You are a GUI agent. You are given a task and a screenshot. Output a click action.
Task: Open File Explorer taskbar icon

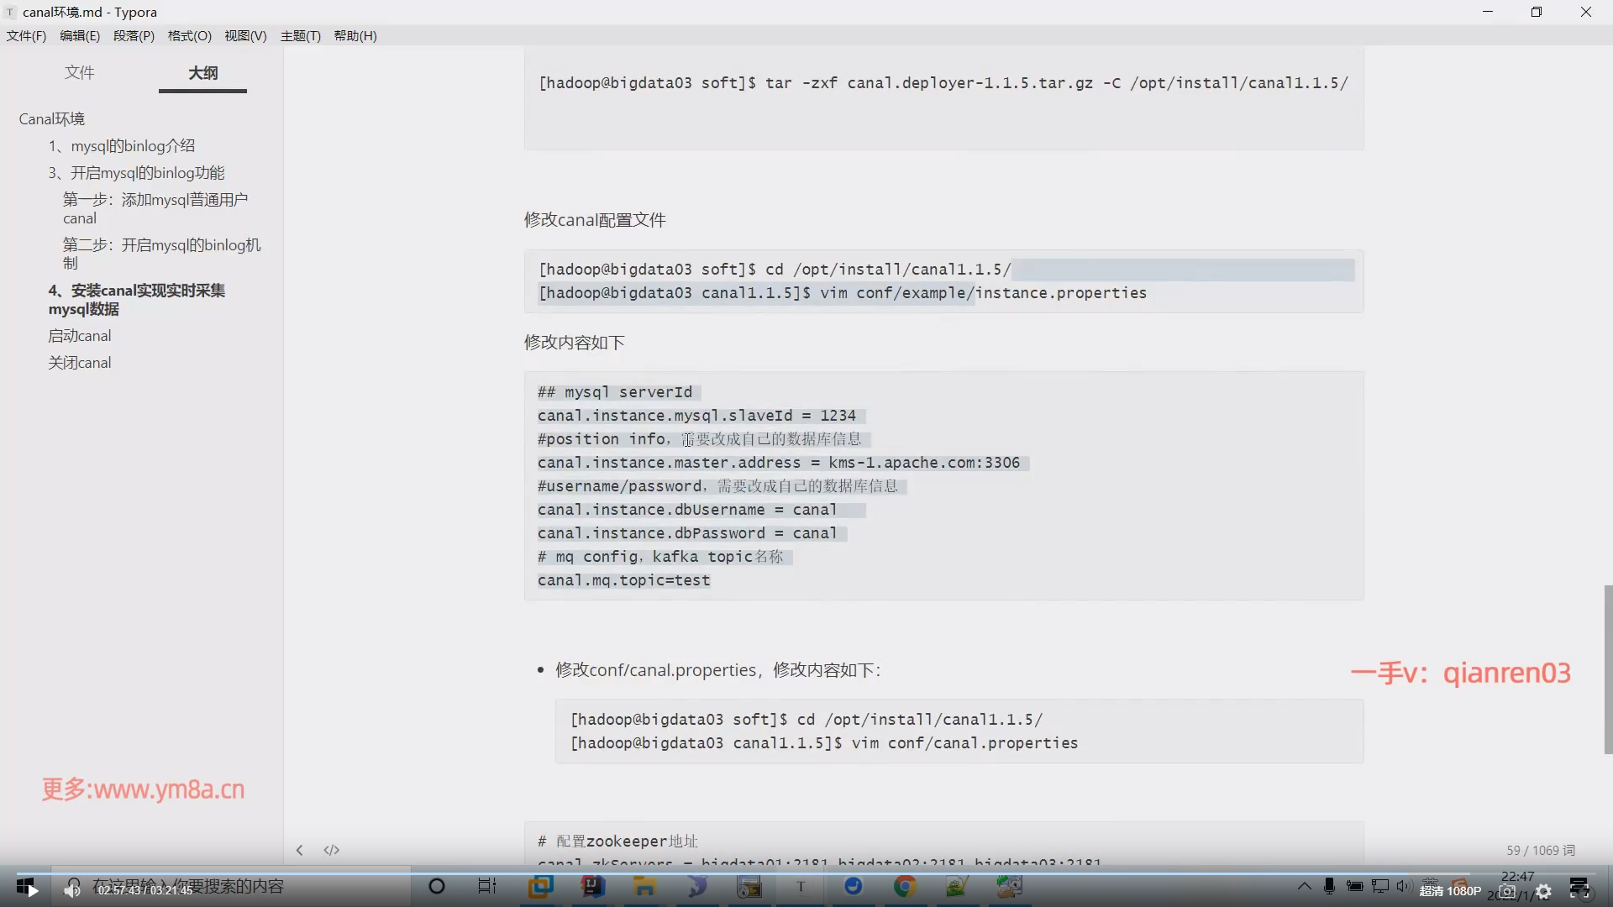coord(644,886)
